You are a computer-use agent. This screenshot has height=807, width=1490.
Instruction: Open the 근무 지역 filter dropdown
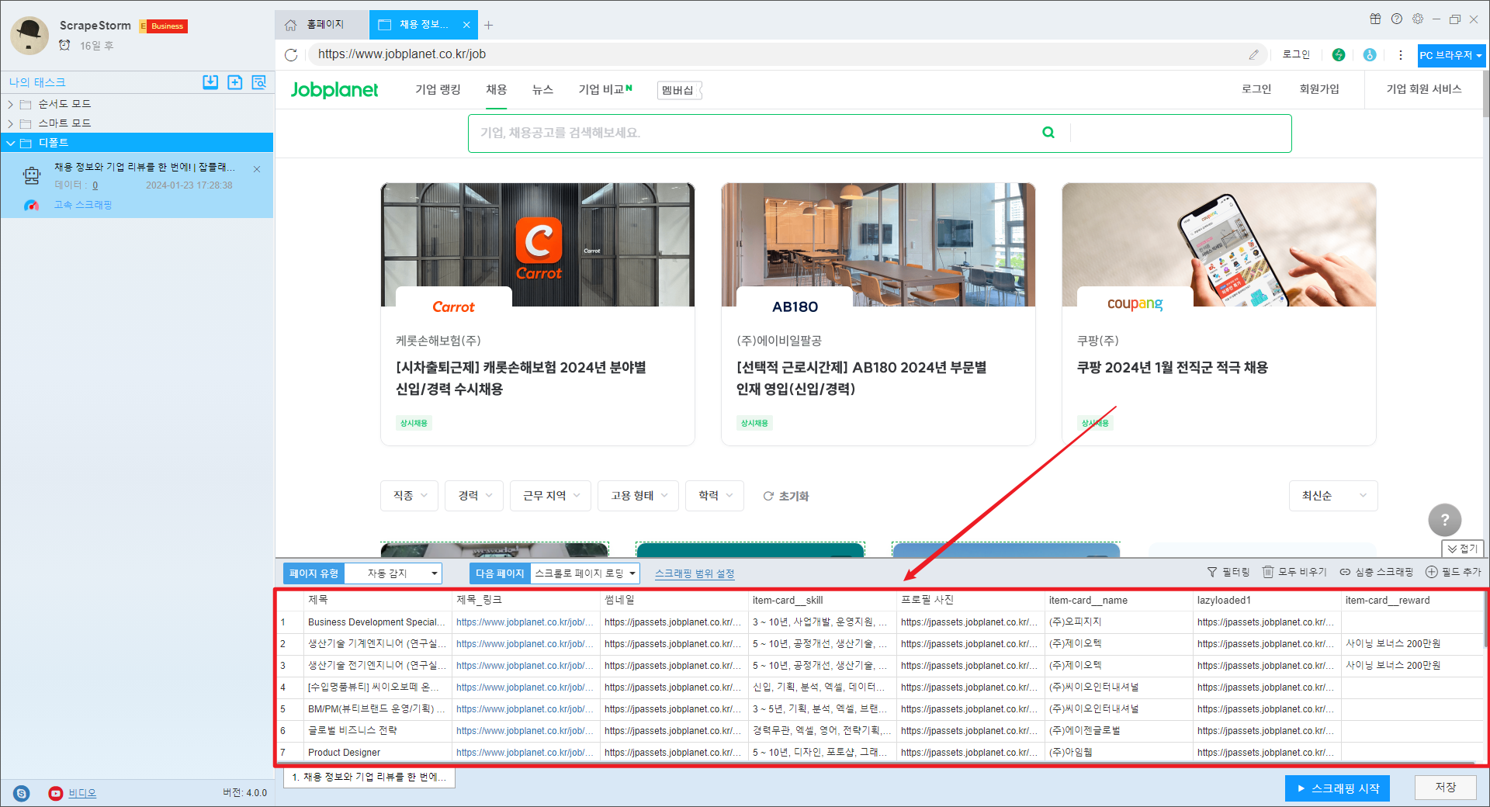pos(551,496)
